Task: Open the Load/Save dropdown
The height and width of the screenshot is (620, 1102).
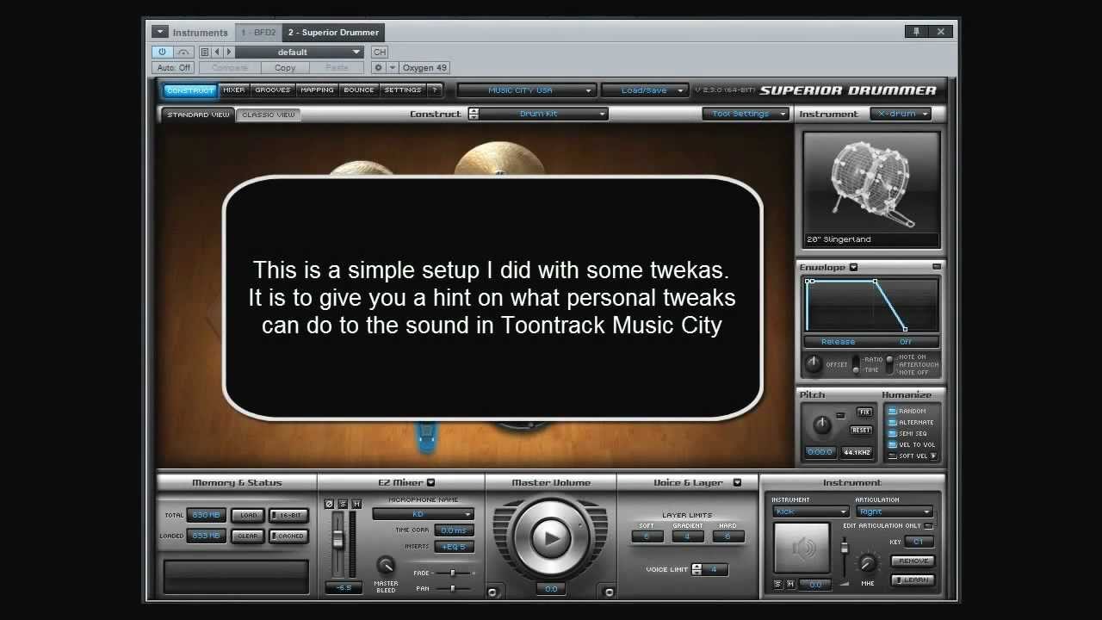Action: pyautogui.click(x=645, y=90)
